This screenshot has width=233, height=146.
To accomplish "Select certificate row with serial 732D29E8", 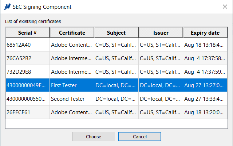I will pos(27,72).
